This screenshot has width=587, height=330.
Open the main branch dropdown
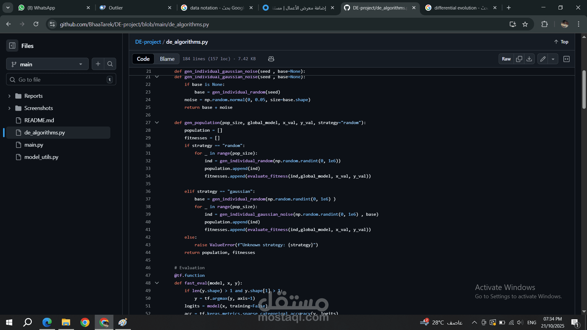[47, 64]
